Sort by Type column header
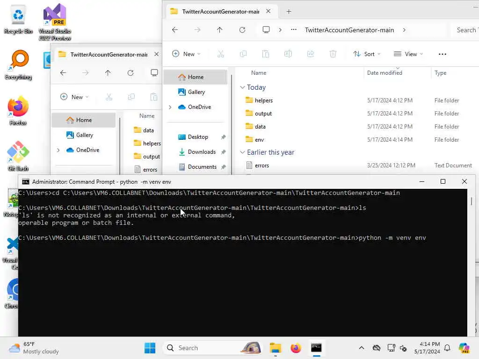The width and height of the screenshot is (479, 359). click(x=440, y=73)
